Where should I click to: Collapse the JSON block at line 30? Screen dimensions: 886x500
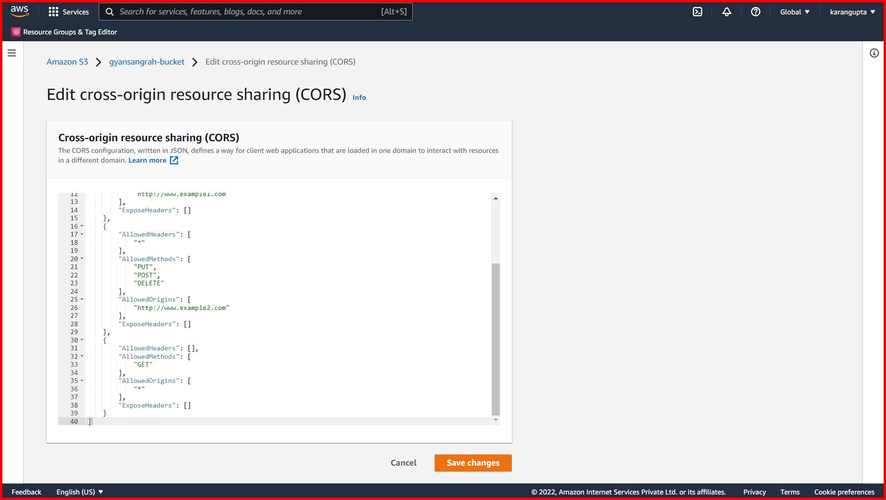pyautogui.click(x=82, y=340)
